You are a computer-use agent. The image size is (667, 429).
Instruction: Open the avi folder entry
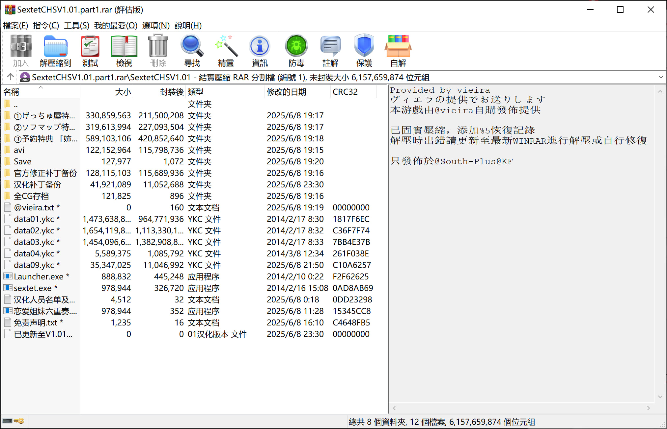pos(19,150)
